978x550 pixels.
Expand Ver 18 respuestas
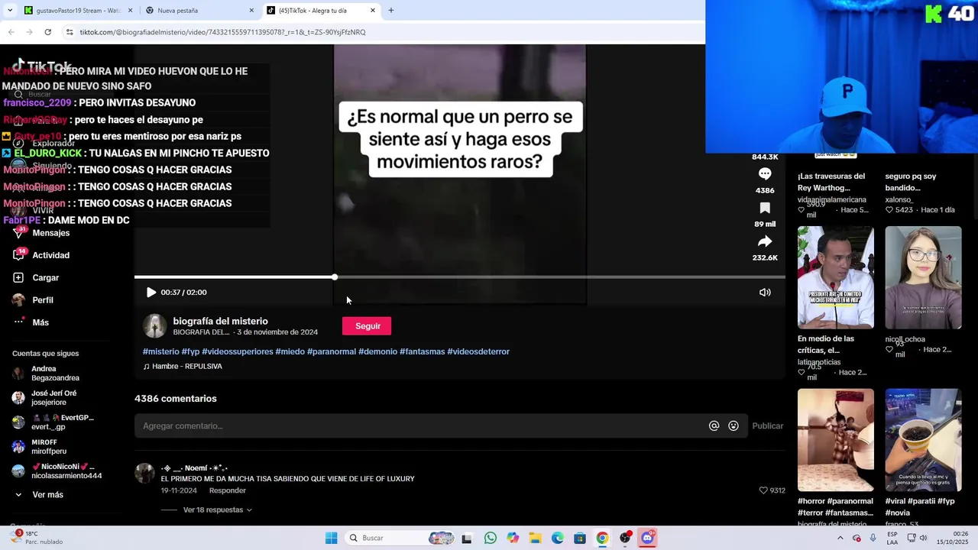click(217, 510)
